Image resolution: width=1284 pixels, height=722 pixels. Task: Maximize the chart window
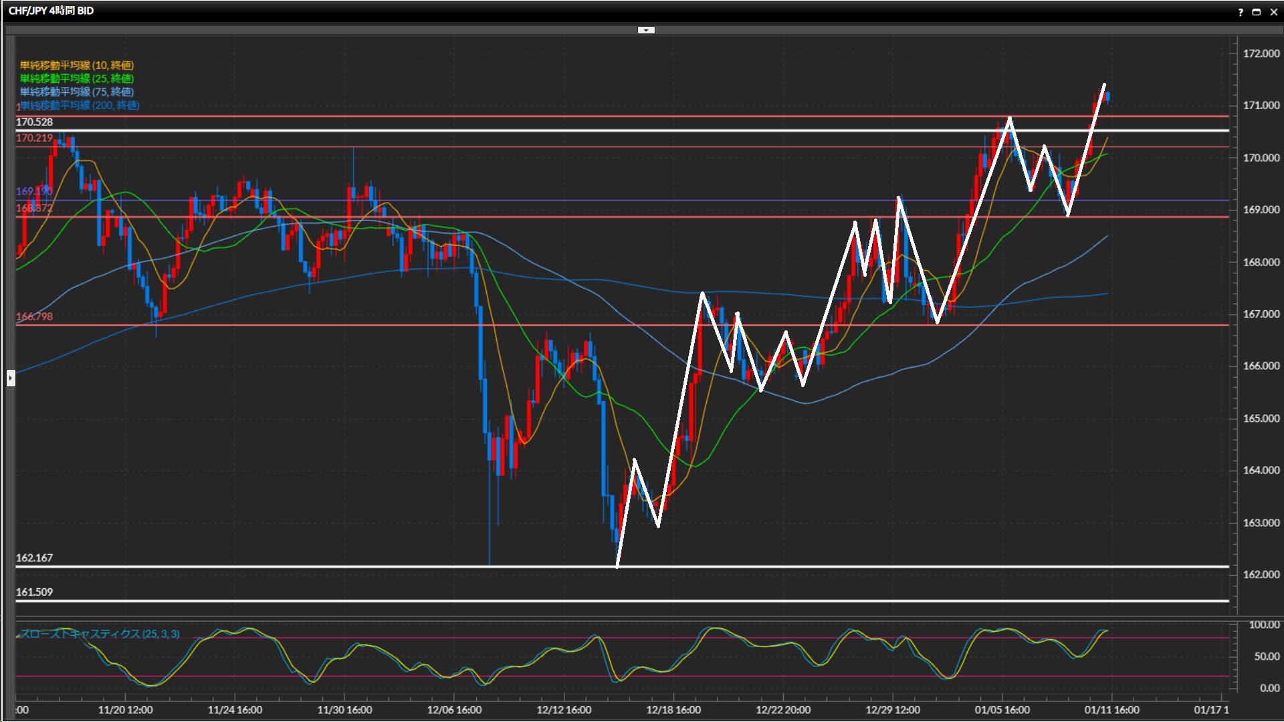click(x=1256, y=12)
